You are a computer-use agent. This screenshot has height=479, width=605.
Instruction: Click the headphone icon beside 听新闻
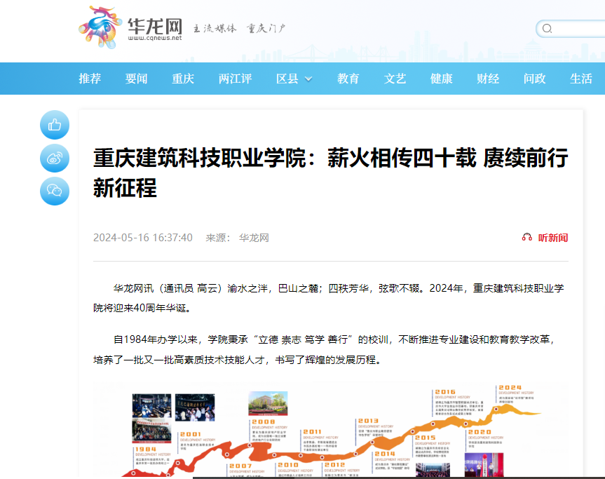527,238
